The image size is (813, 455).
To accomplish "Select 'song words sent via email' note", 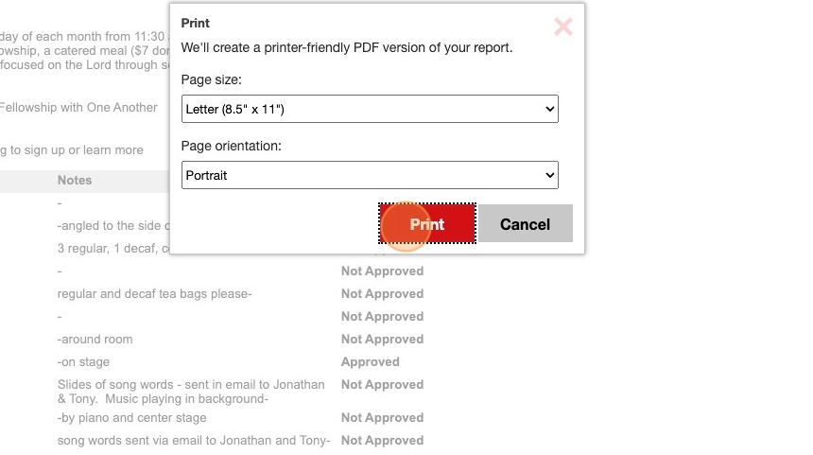I will pos(193,440).
